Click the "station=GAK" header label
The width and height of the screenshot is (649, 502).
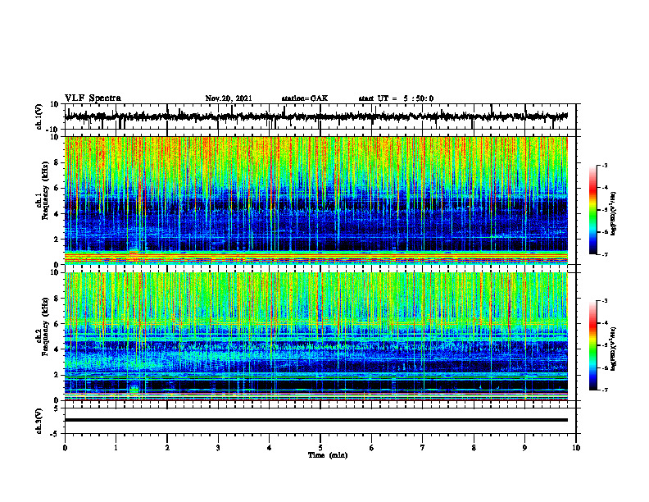305,98
